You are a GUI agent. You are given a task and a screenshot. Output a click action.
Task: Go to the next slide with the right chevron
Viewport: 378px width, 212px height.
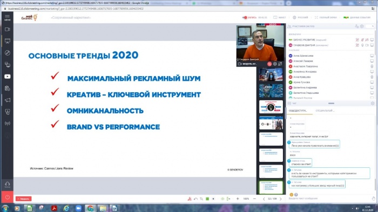pos(281,199)
